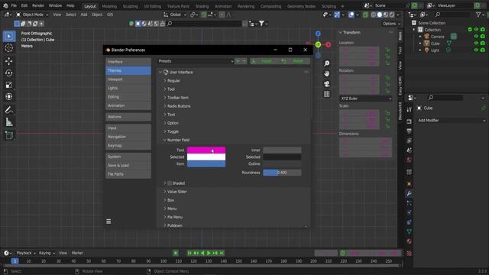Open the Render properties tab icon

(x=410, y=121)
